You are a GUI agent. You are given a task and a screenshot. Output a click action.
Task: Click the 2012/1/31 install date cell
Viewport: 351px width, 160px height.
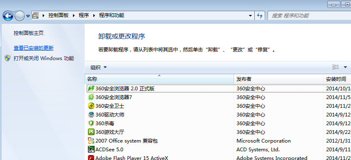(x=339, y=141)
